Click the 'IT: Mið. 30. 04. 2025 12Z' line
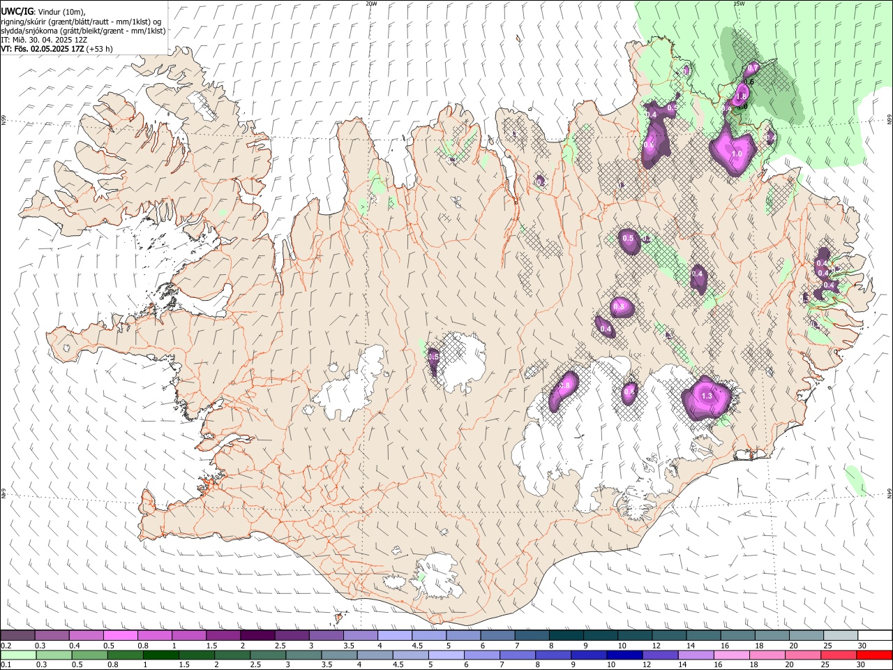 click(44, 40)
